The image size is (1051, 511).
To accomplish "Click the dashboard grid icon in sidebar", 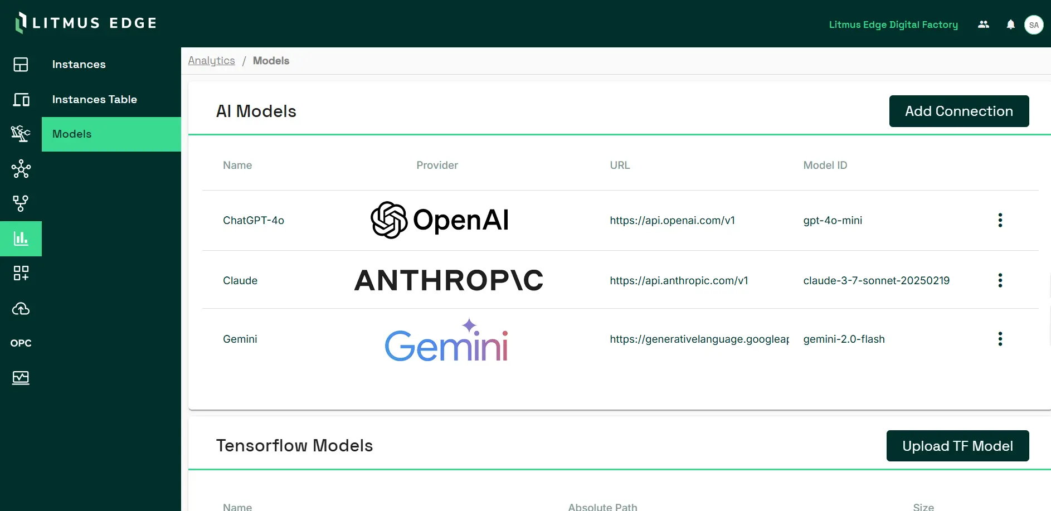I will pos(21,65).
